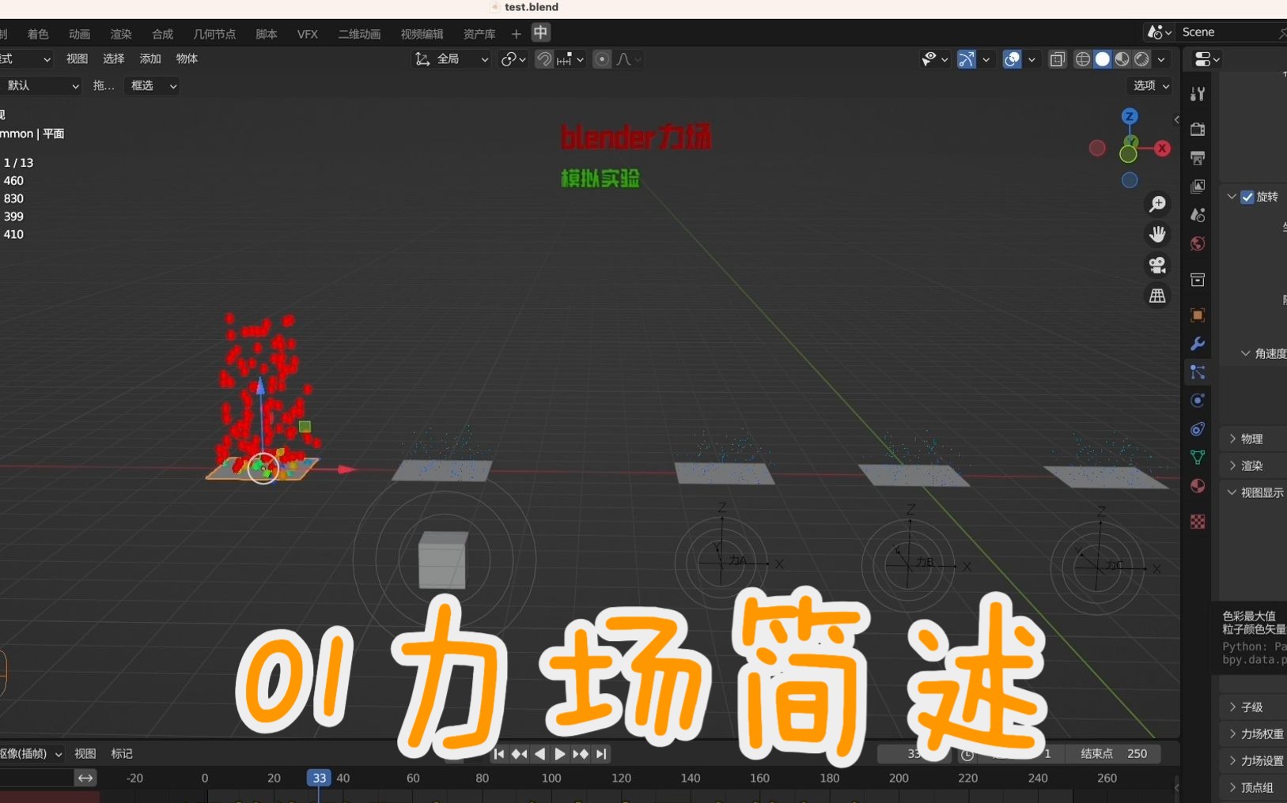
Task: Open the Modifiers wrench tab
Action: [x=1198, y=344]
